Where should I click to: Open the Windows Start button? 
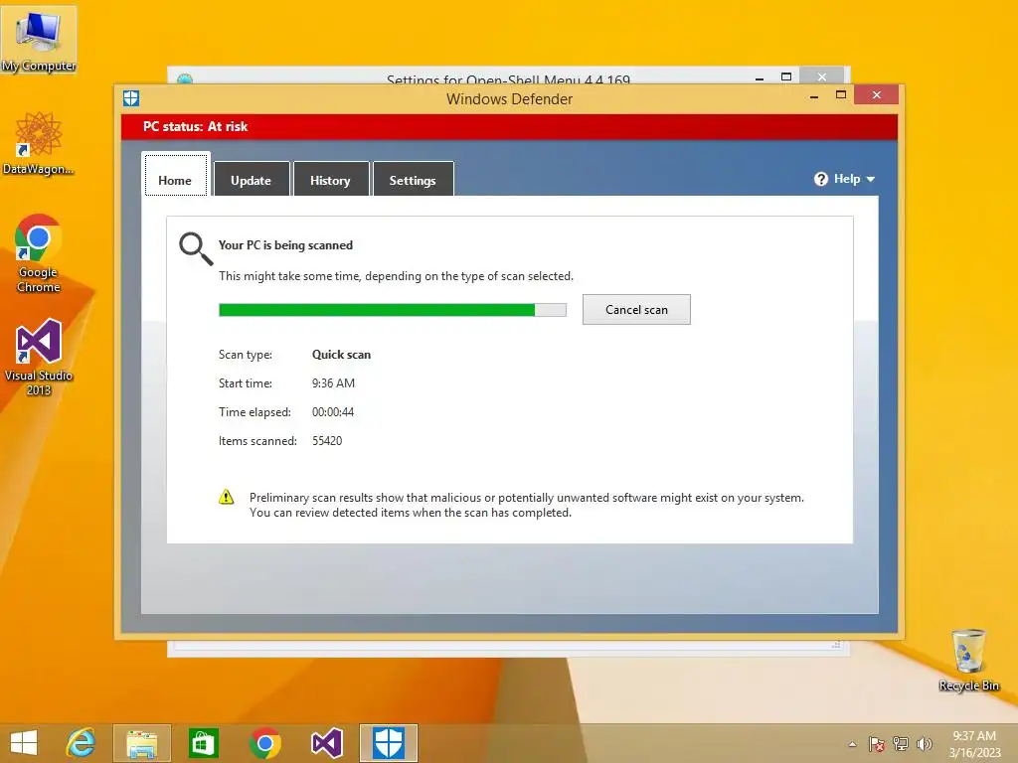(24, 743)
